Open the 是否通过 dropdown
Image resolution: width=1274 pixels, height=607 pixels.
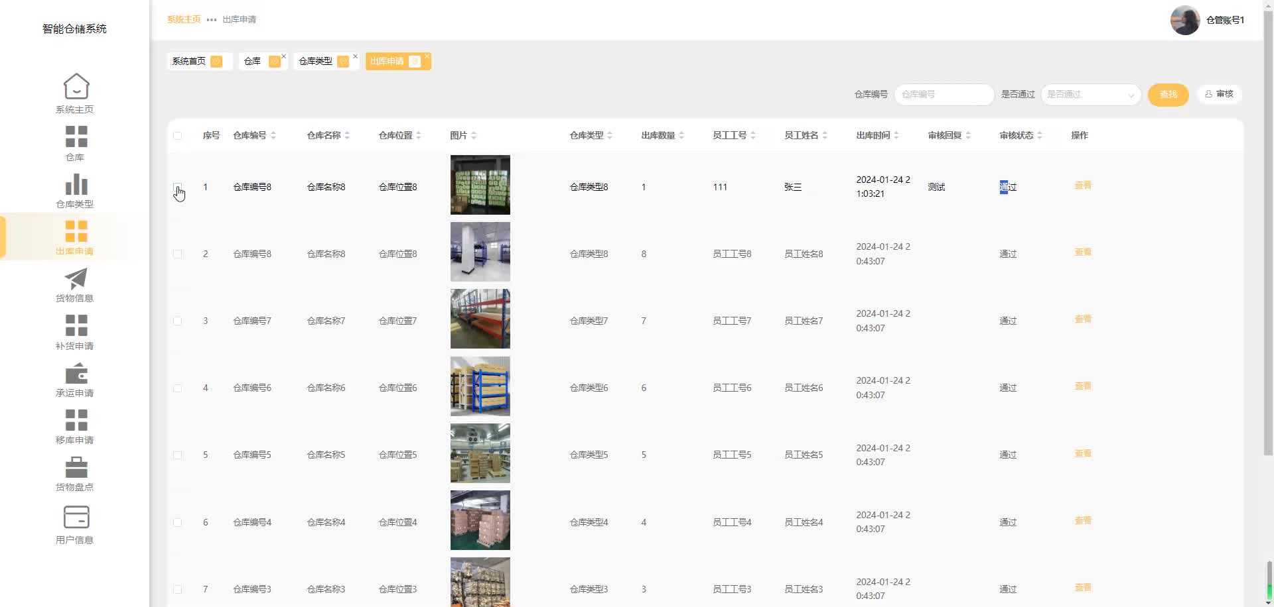pos(1091,95)
